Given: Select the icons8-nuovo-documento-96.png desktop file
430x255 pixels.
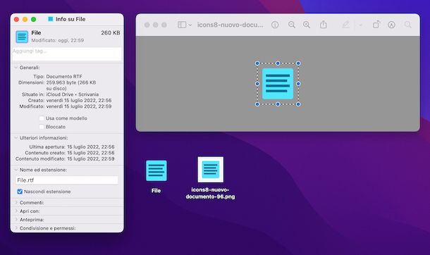Looking at the screenshot, I should [210, 170].
